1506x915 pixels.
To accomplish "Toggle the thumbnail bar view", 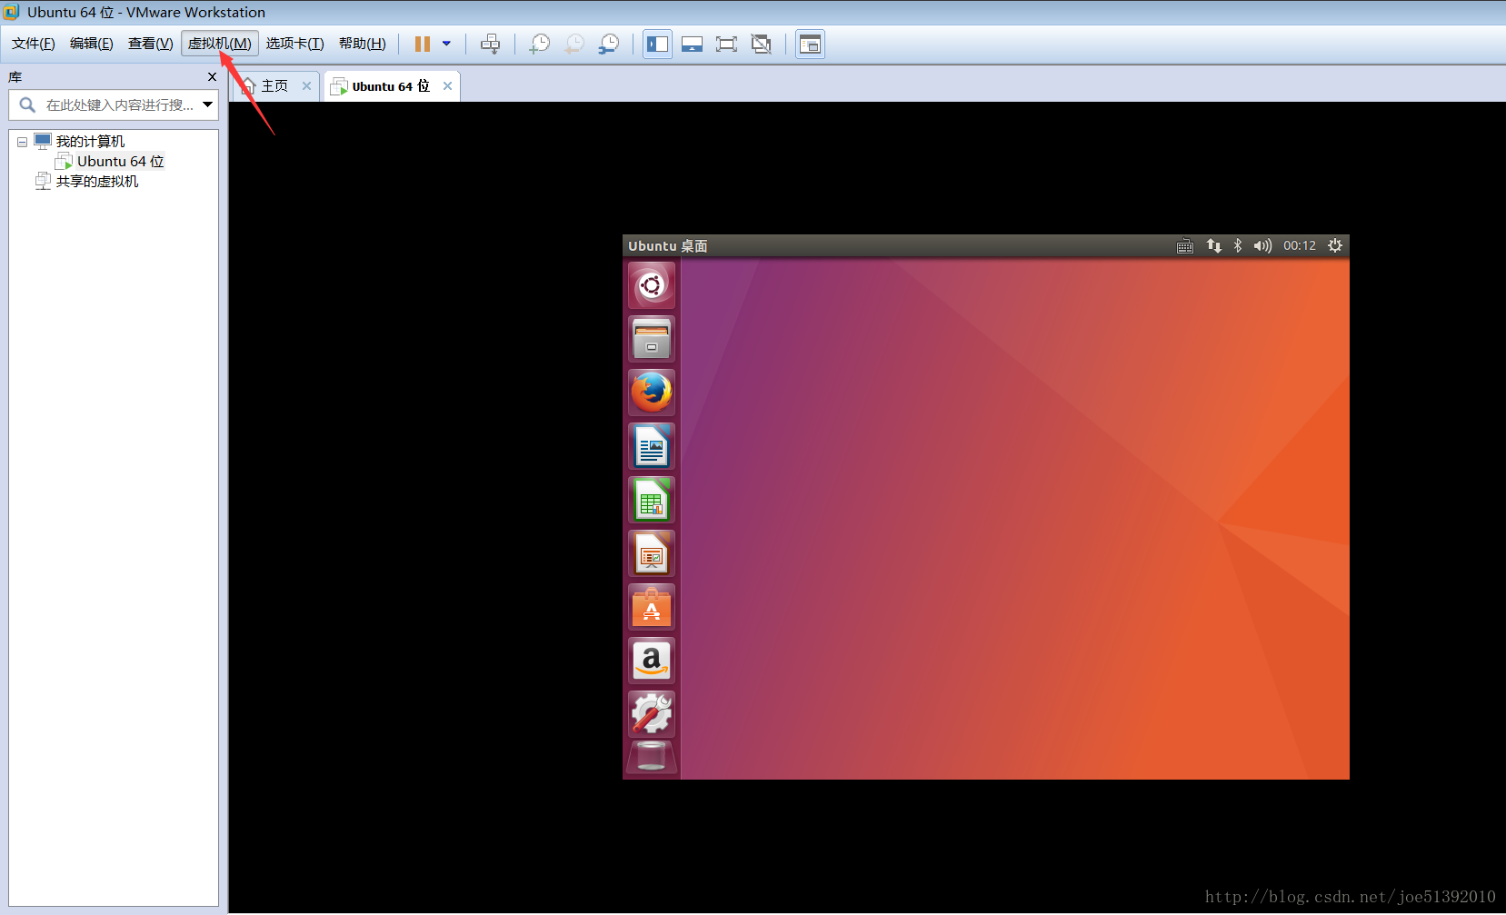I will [692, 44].
